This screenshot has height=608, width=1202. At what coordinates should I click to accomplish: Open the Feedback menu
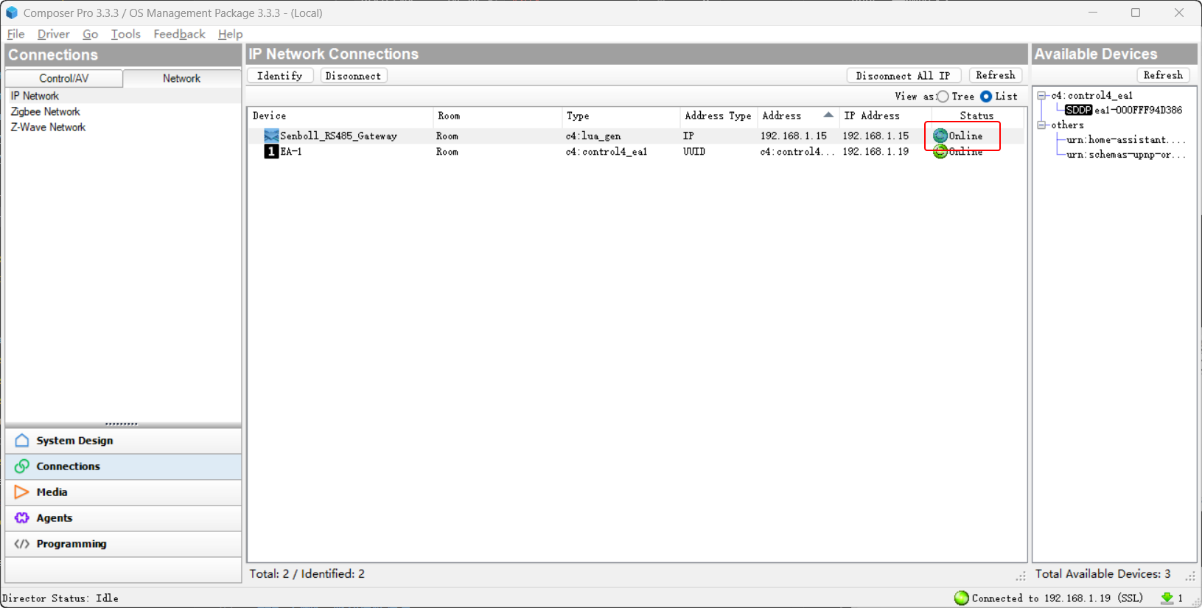pos(179,34)
